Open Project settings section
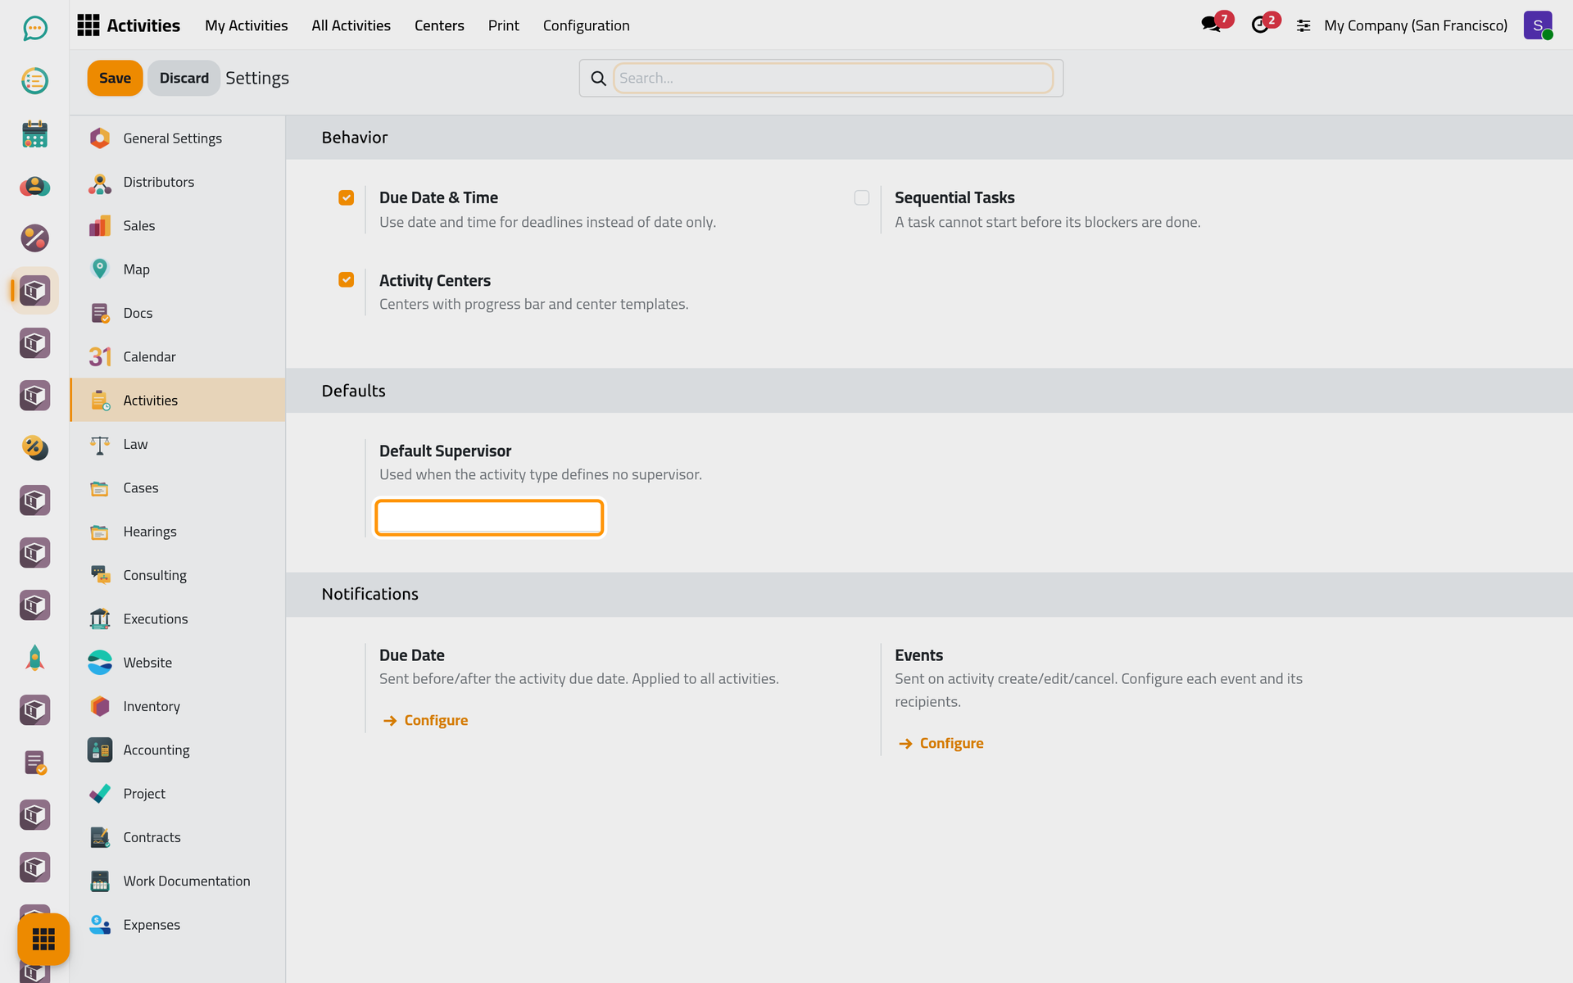This screenshot has height=983, width=1573. [178, 794]
